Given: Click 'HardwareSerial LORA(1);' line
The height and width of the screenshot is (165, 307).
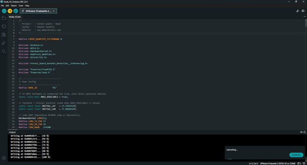Looking at the screenshot, I should tap(33, 118).
